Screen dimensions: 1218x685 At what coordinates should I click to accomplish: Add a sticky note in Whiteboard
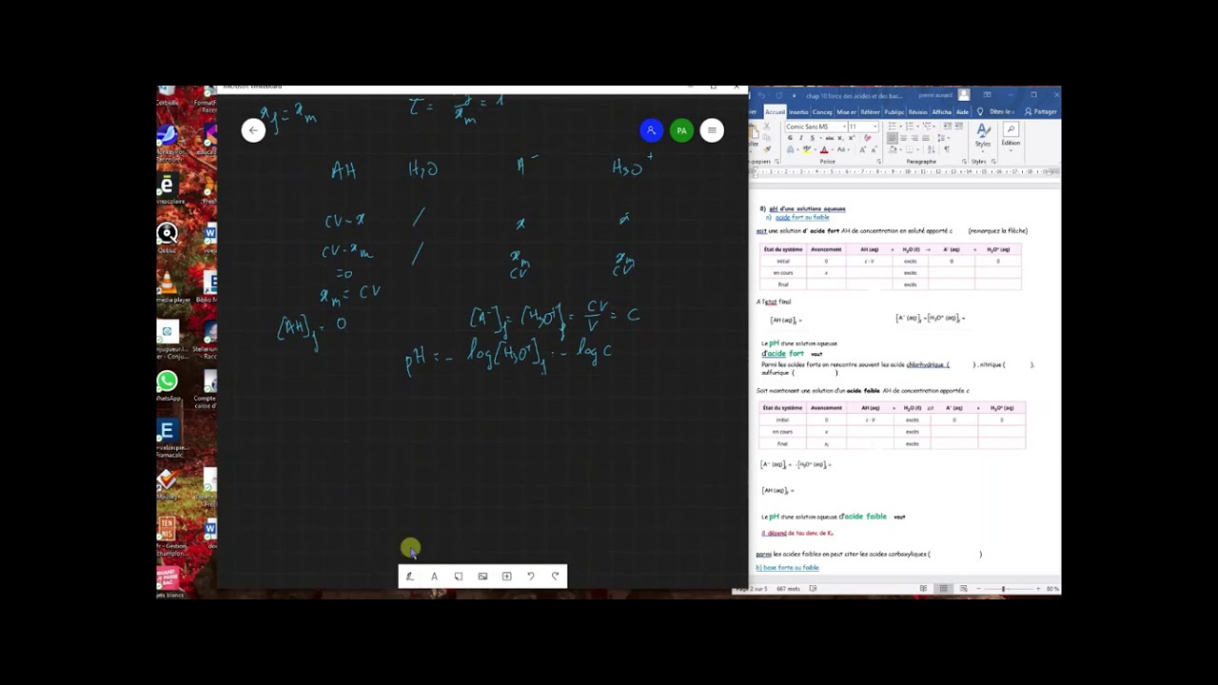pyautogui.click(x=459, y=577)
